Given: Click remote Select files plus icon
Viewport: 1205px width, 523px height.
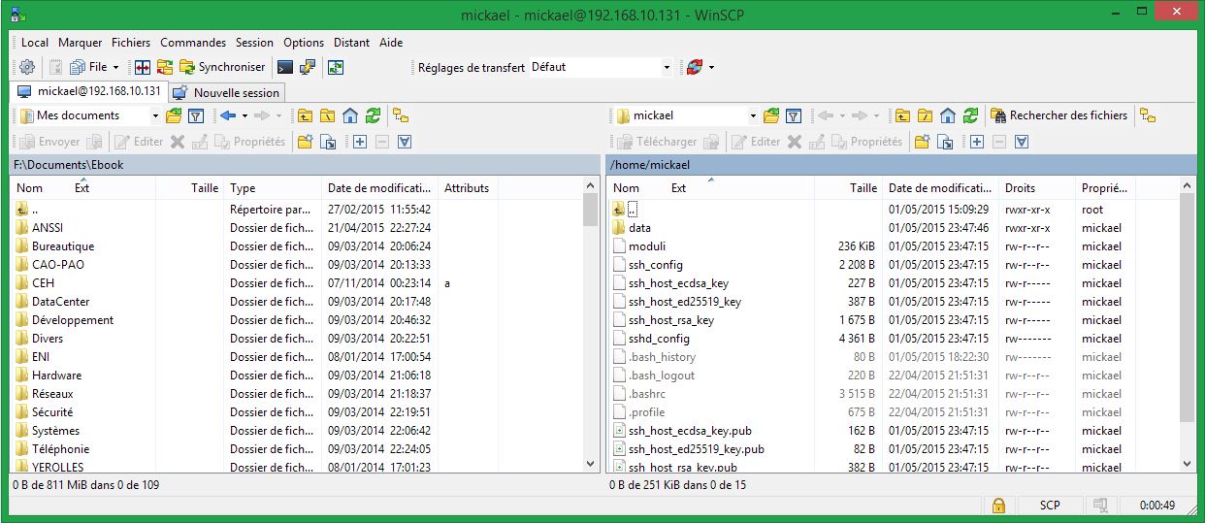Looking at the screenshot, I should pos(977,142).
